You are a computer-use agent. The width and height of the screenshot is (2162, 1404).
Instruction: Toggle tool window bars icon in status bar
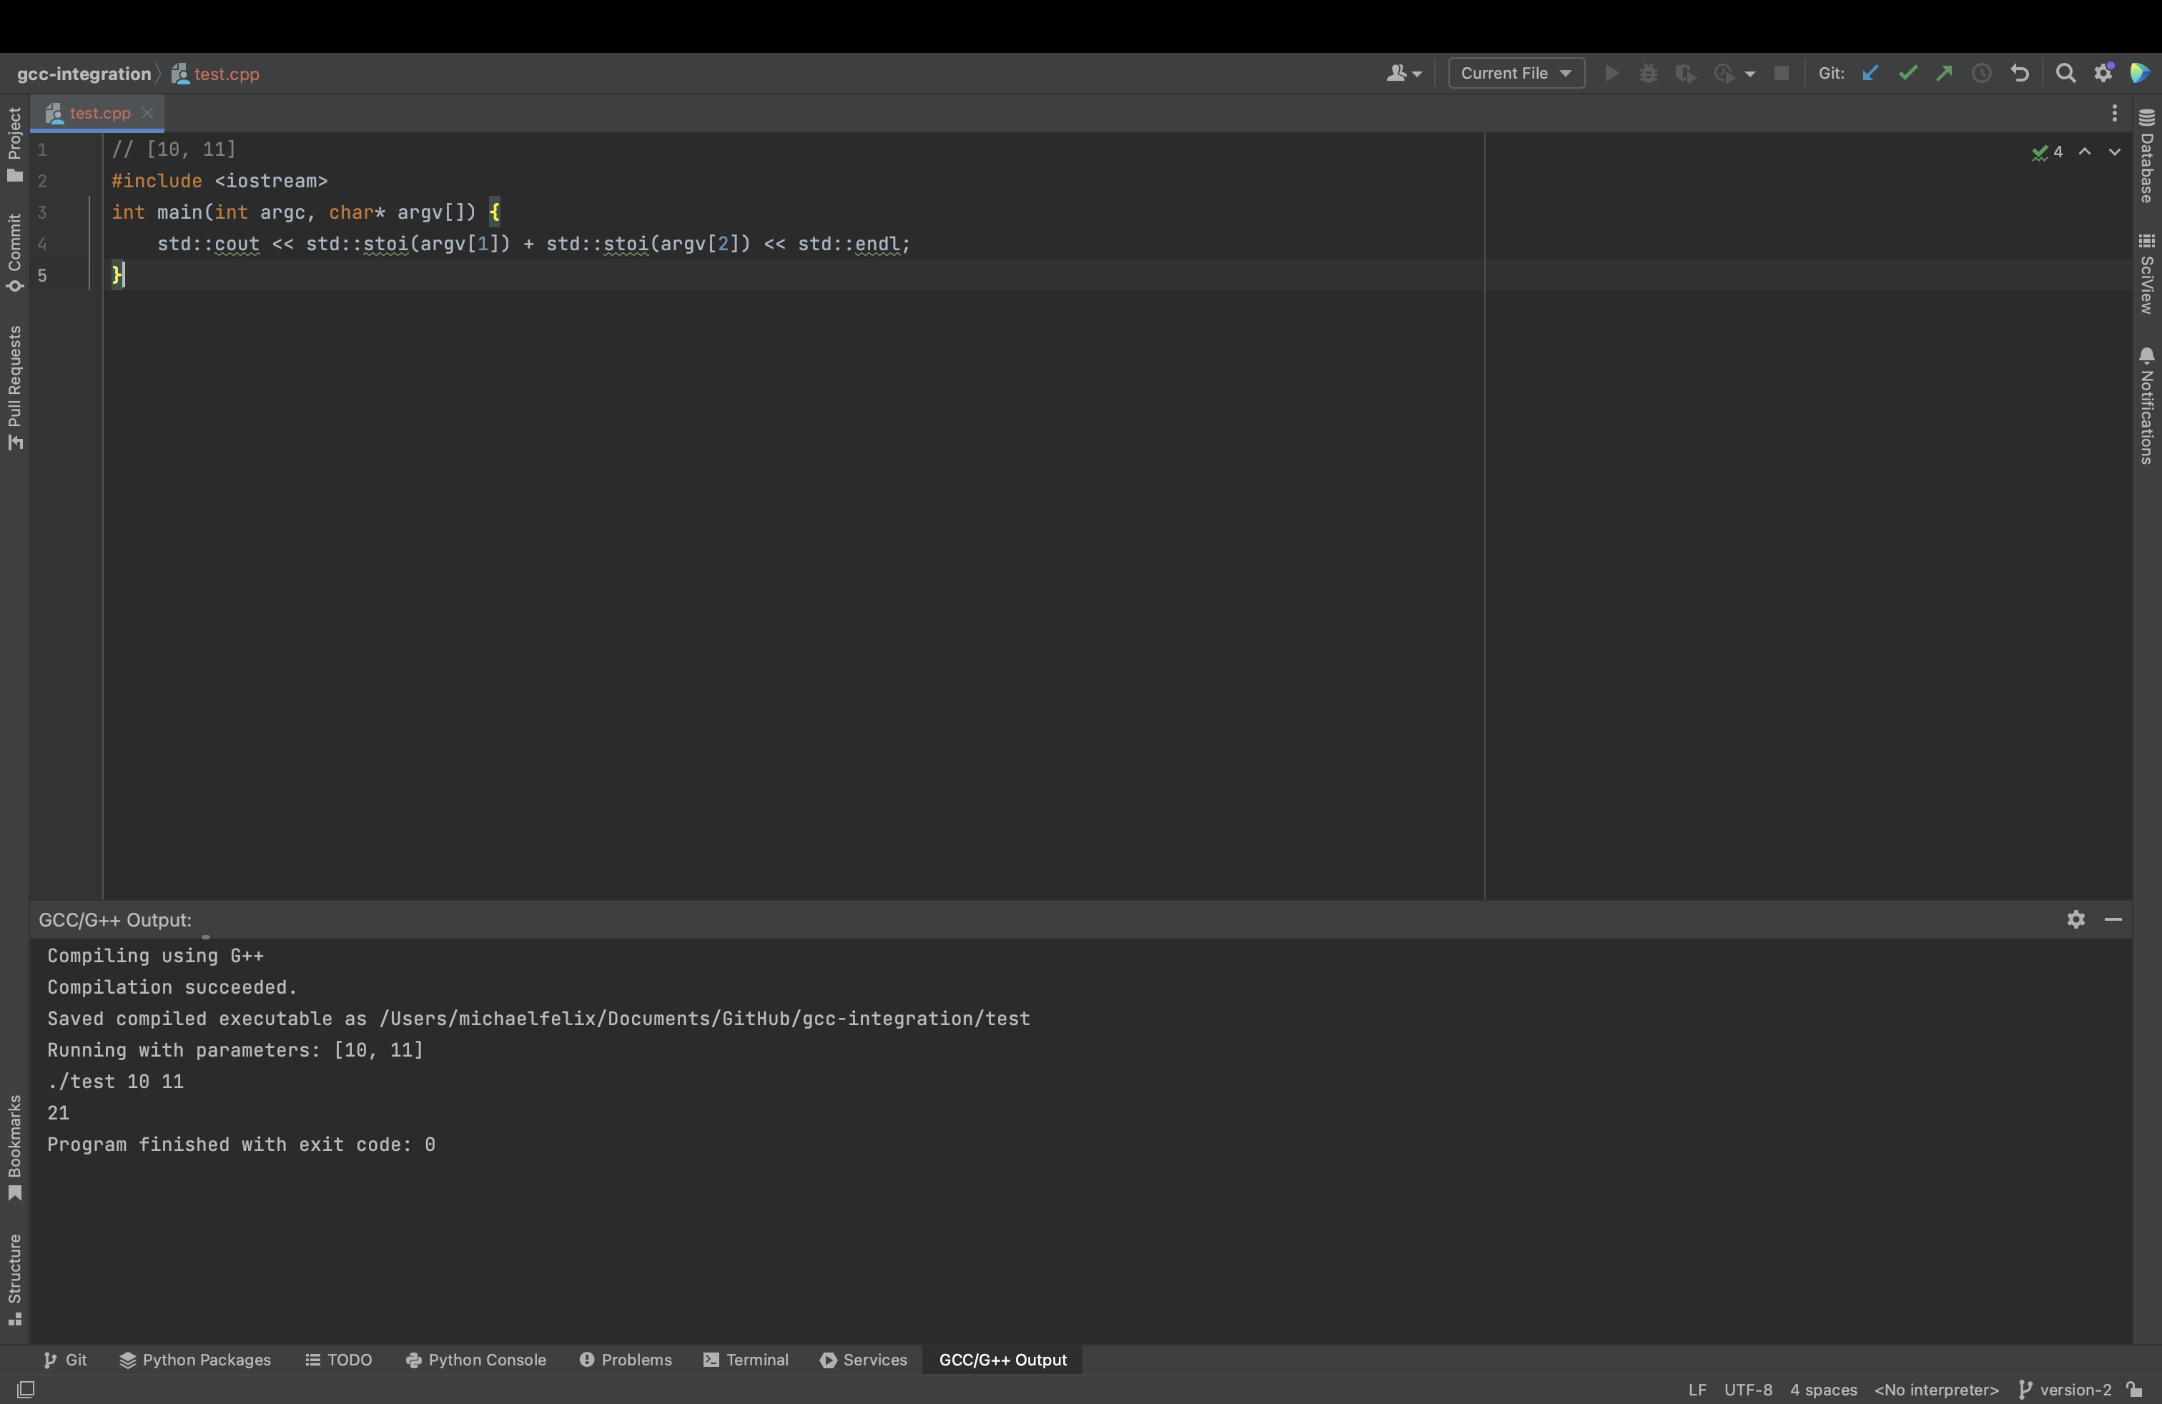click(x=26, y=1390)
